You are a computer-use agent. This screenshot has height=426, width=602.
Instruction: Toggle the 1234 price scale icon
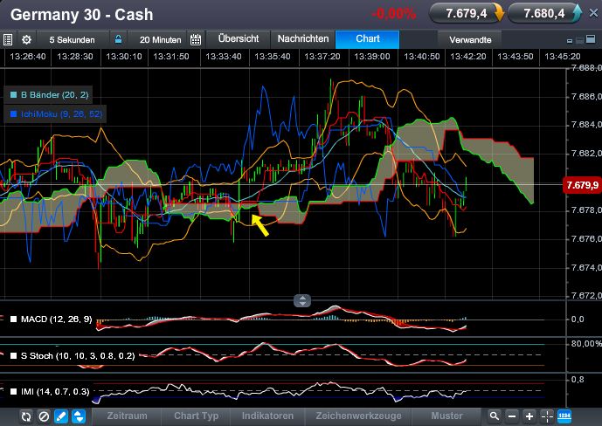click(564, 416)
